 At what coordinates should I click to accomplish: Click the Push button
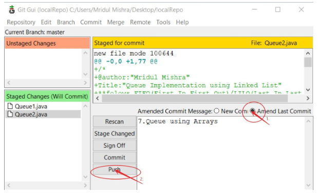click(x=115, y=169)
